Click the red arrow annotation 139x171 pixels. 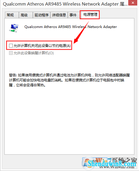81,32
